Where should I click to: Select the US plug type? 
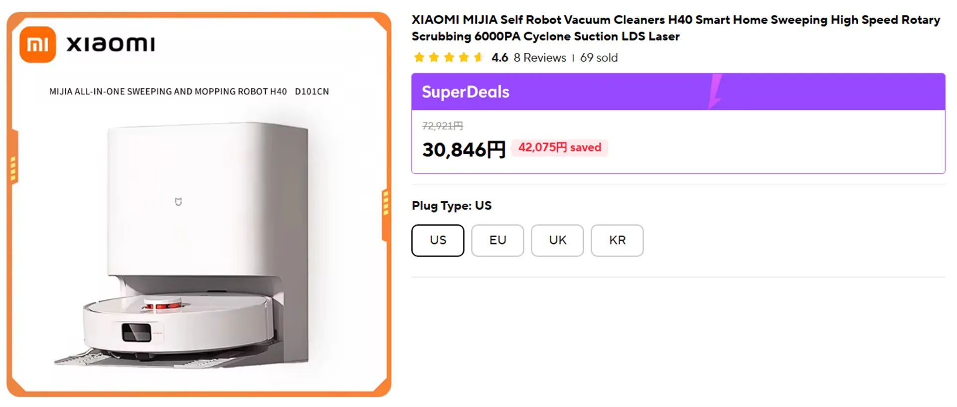(438, 241)
